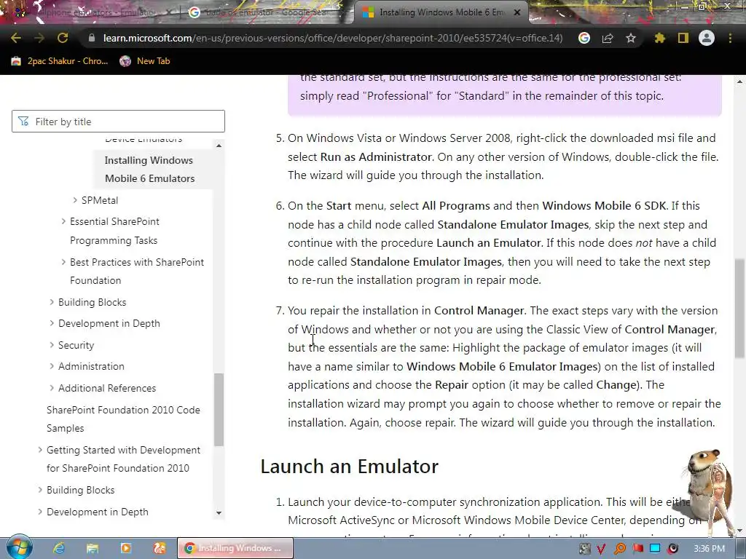Expand Essential SharePoint Programming Tasks
Image resolution: width=746 pixels, height=559 pixels.
pos(63,221)
